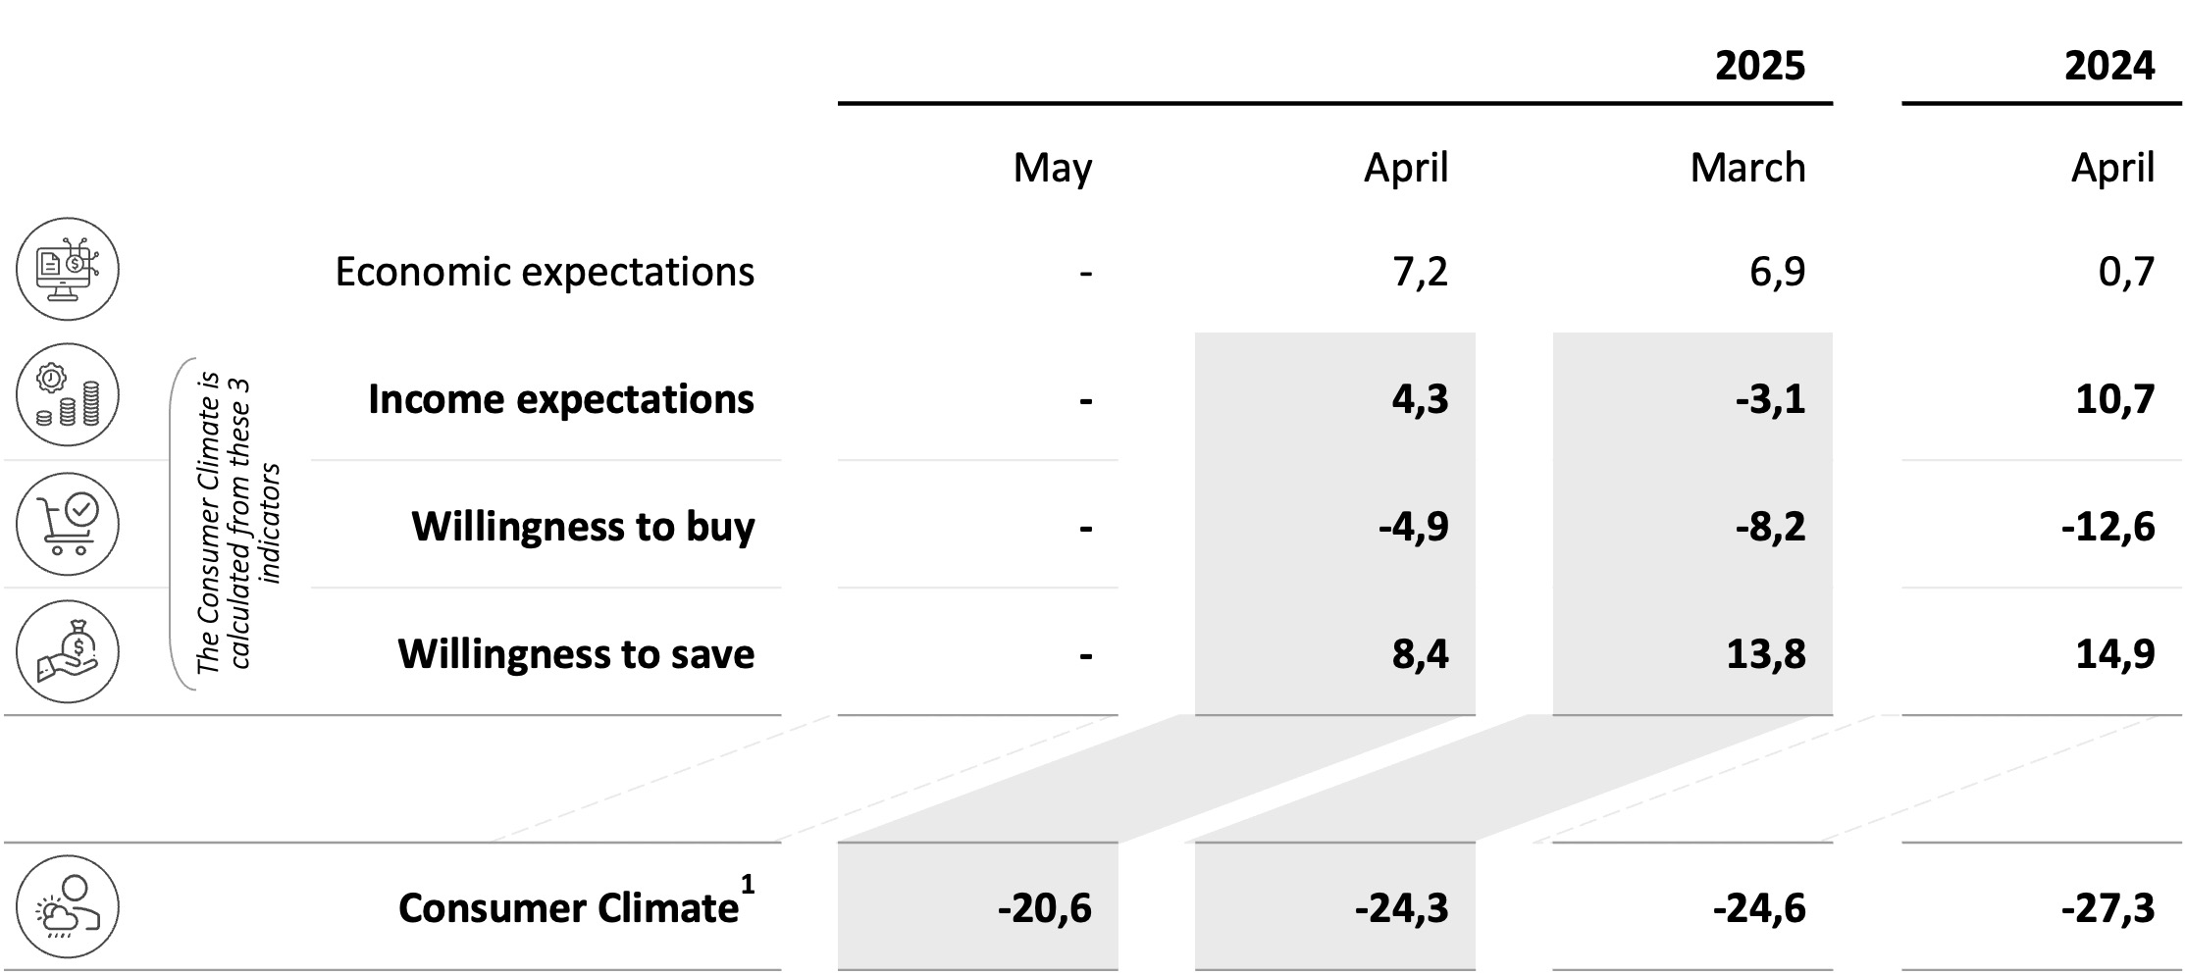Click the Consumer Climate row label
The width and height of the screenshot is (2185, 975).
tap(569, 908)
